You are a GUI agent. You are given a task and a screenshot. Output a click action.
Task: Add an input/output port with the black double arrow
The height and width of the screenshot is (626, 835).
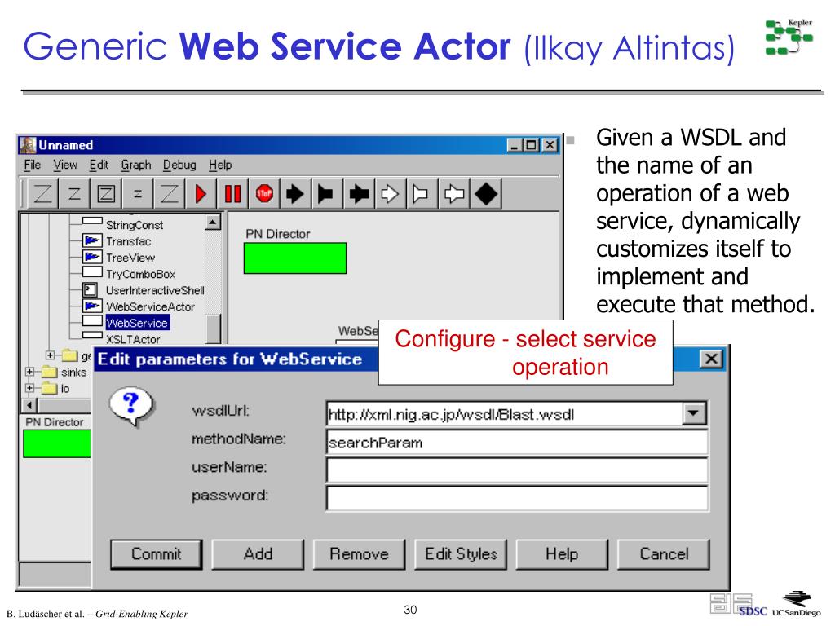(x=359, y=194)
